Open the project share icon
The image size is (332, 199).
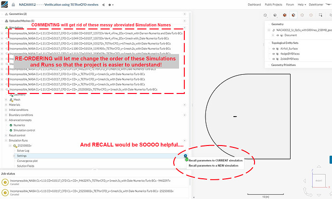coord(103,5)
